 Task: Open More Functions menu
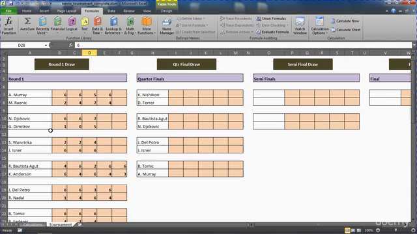coord(146,25)
